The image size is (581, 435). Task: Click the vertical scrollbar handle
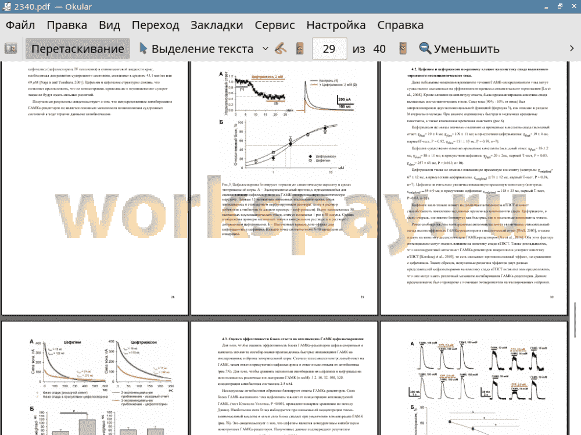(575, 320)
